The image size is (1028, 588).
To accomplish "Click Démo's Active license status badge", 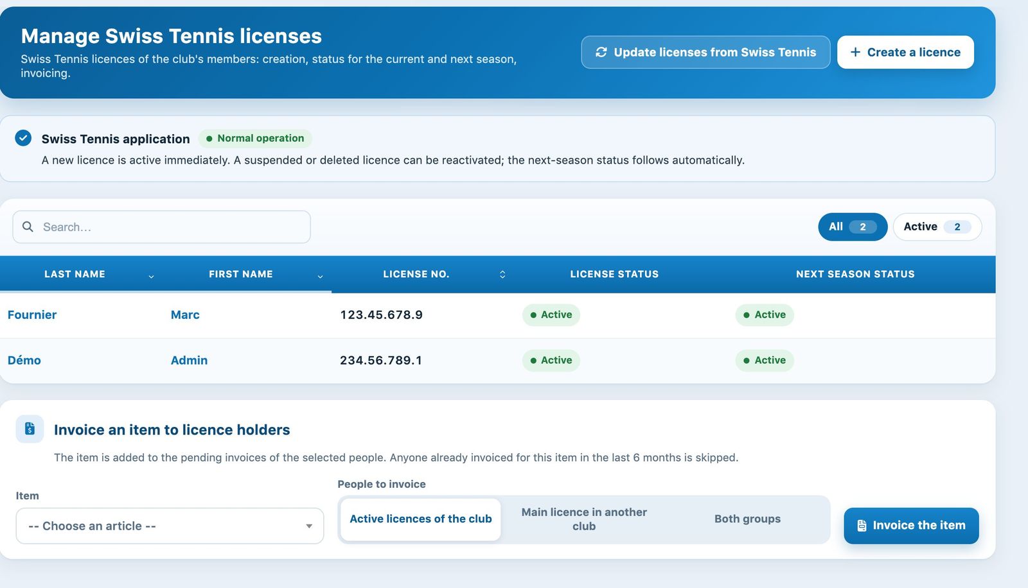I will coord(551,360).
